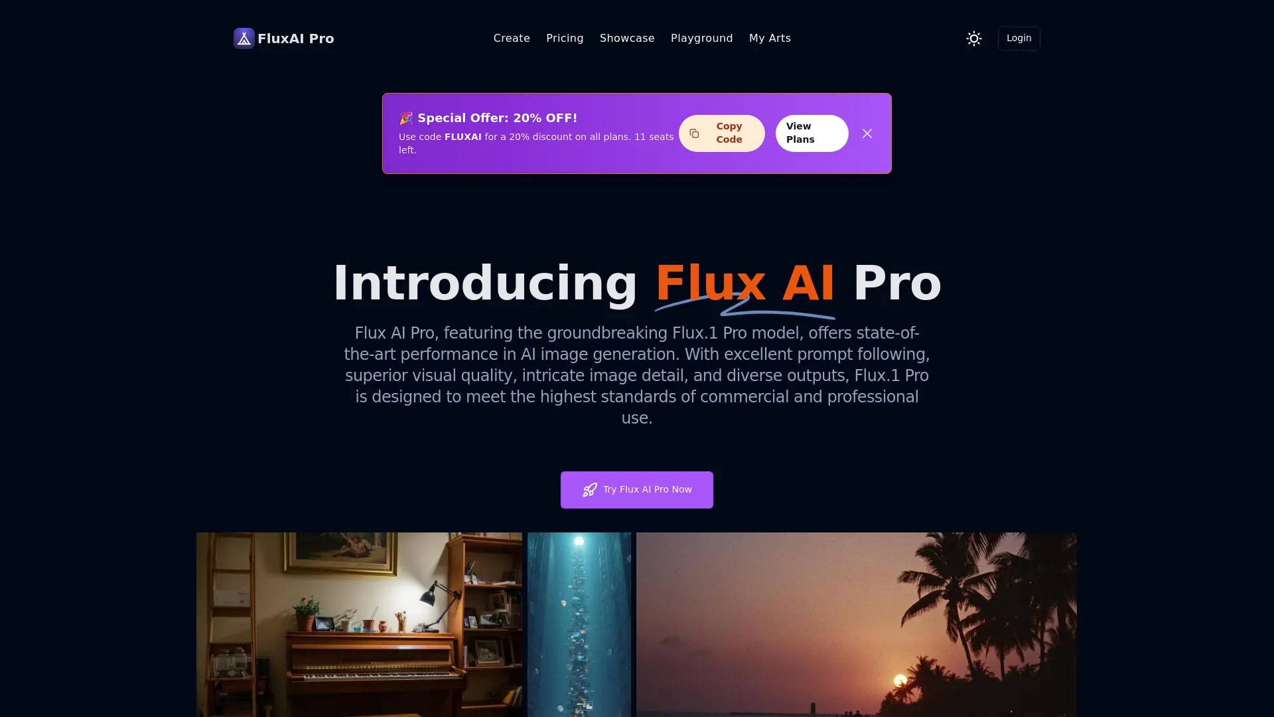1274x717 pixels.
Task: Expand the Showcase navigation section
Action: 626,38
